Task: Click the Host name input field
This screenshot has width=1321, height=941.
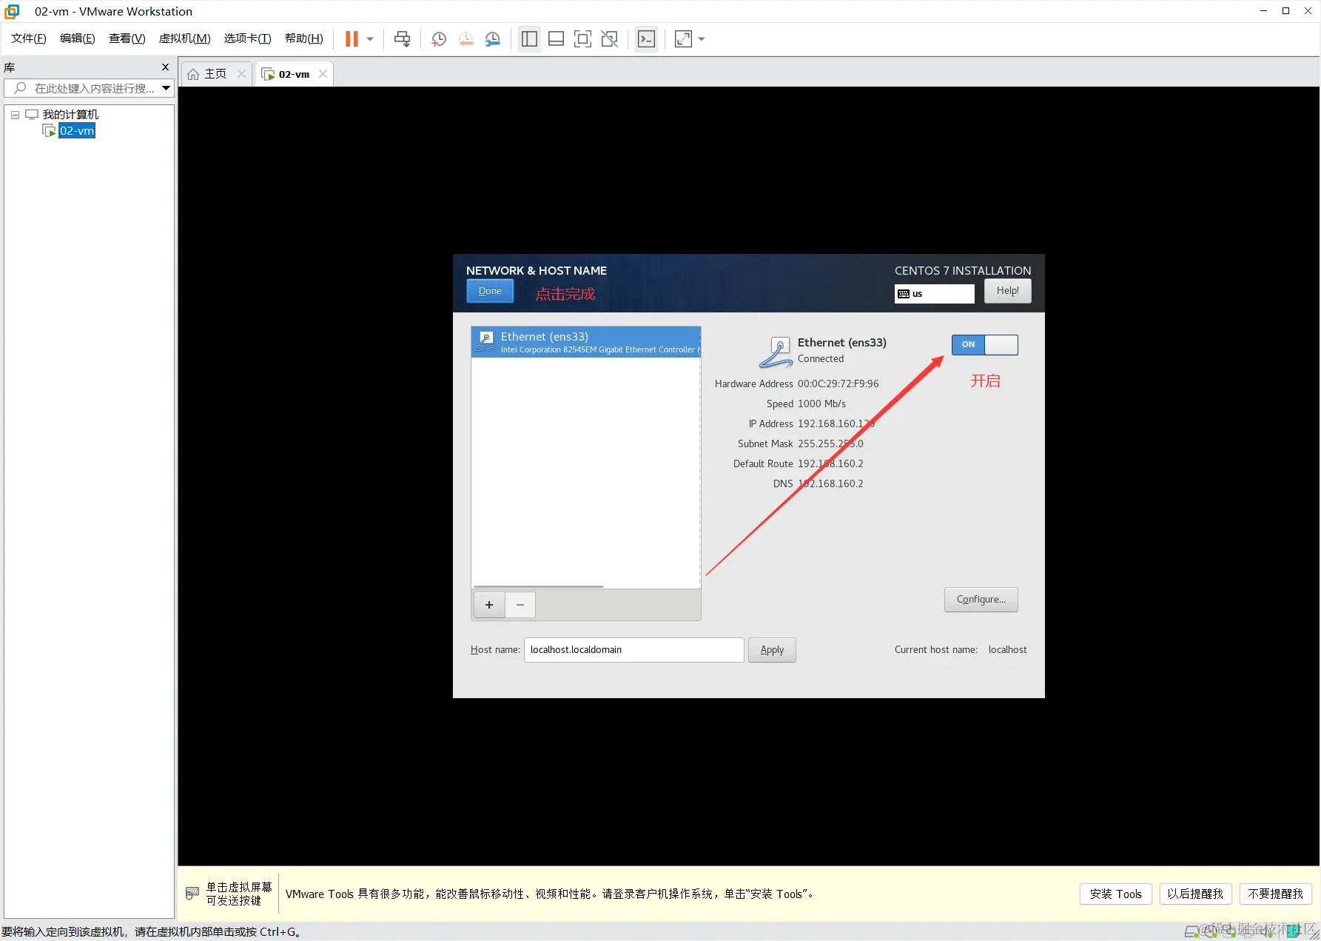Action: [x=633, y=650]
